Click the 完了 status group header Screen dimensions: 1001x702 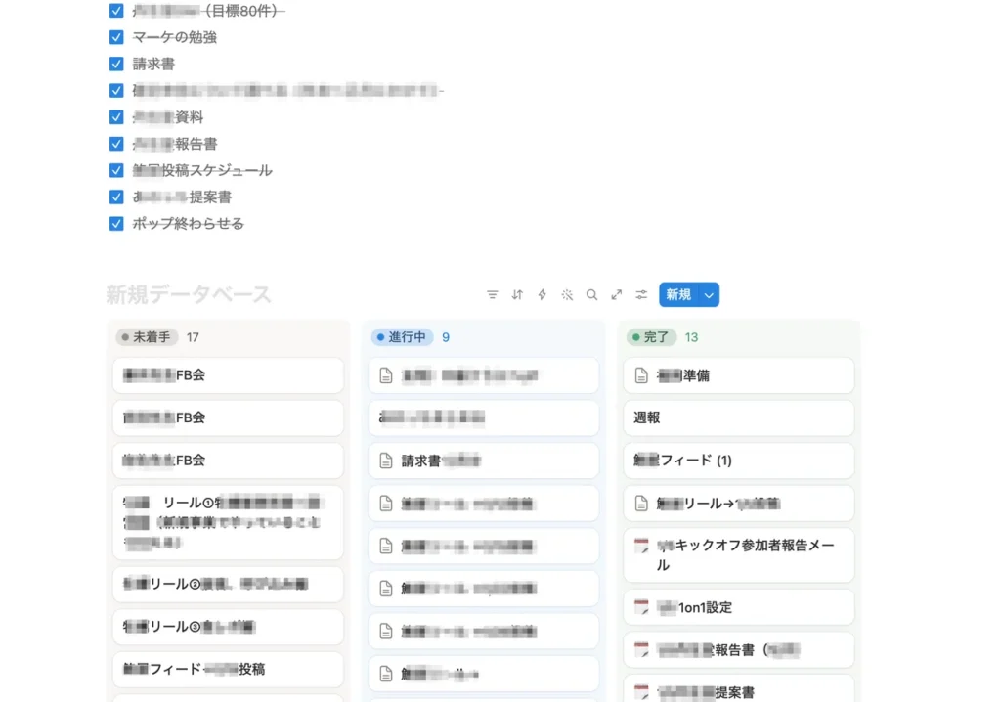(x=650, y=337)
